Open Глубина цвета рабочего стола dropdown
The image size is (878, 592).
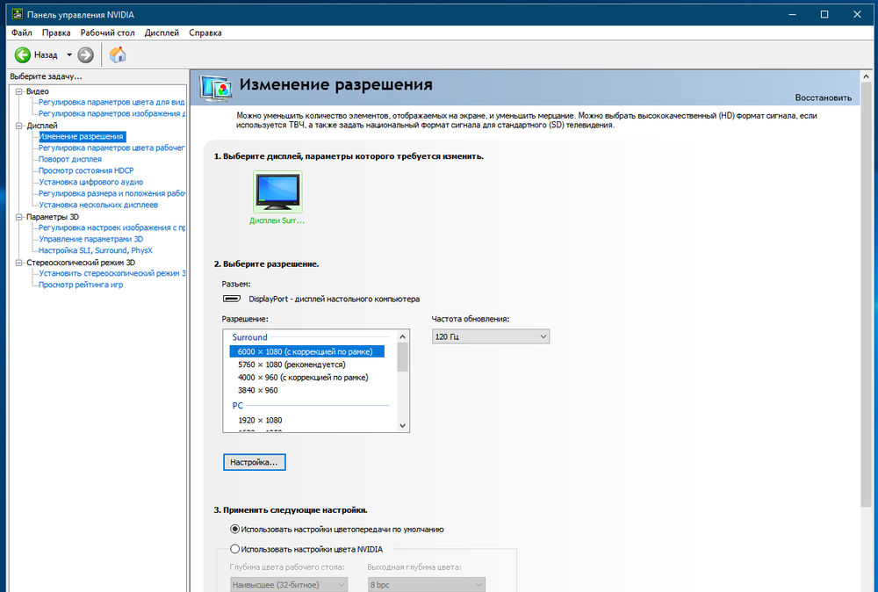[289, 585]
